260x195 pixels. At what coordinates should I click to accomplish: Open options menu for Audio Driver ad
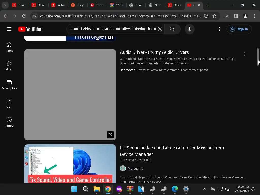click(245, 54)
